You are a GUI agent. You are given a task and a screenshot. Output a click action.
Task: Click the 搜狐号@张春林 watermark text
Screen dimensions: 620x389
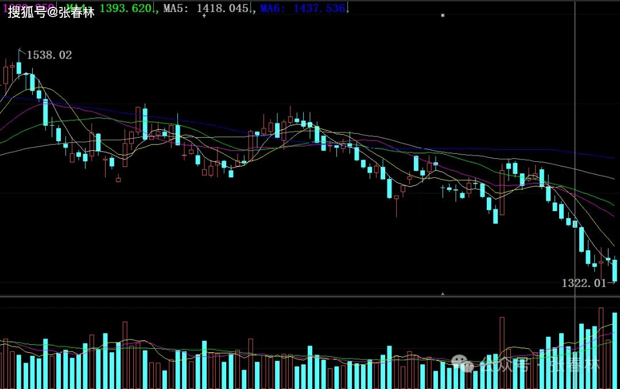pos(51,13)
